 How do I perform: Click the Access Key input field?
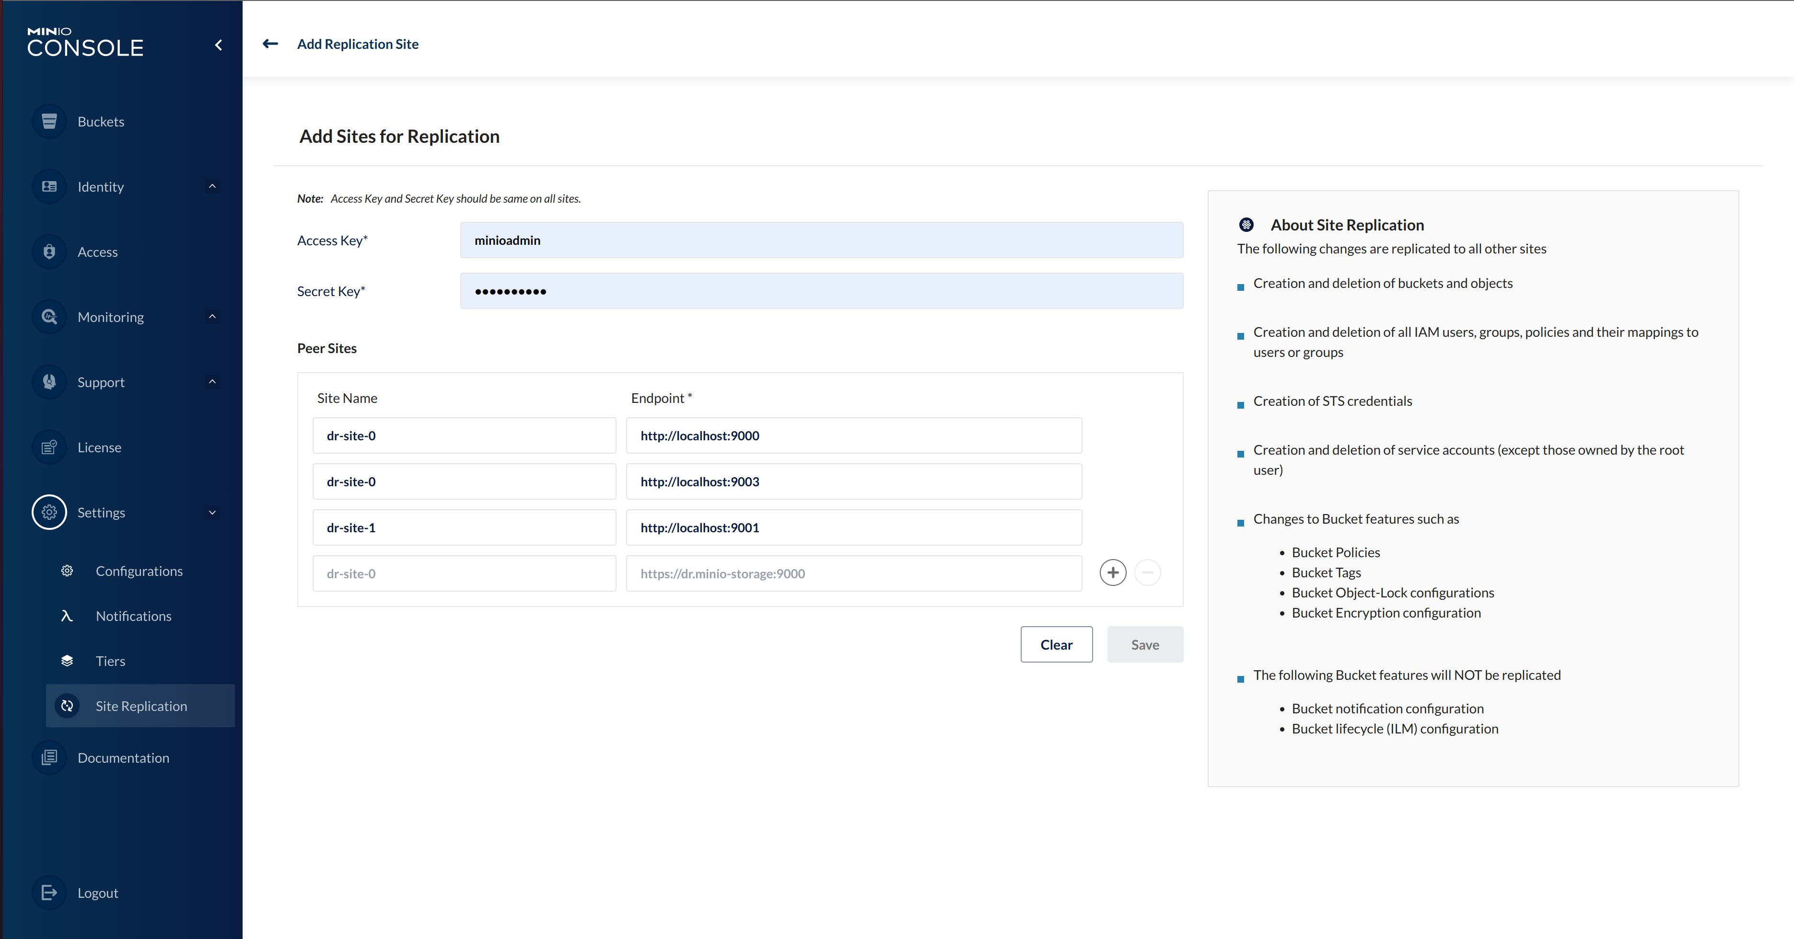[820, 240]
